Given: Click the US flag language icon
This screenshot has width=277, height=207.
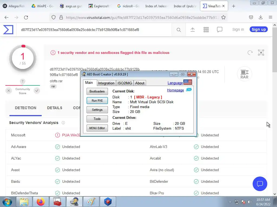Looking at the screenshot, I should pyautogui.click(x=188, y=82).
